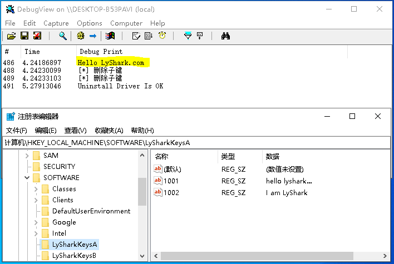Image resolution: width=394 pixels, height=264 pixels.
Task: Expand the Classes key in registry tree
Action: point(36,189)
